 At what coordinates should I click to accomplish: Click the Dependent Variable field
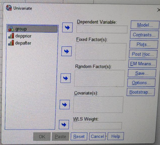coord(102,29)
